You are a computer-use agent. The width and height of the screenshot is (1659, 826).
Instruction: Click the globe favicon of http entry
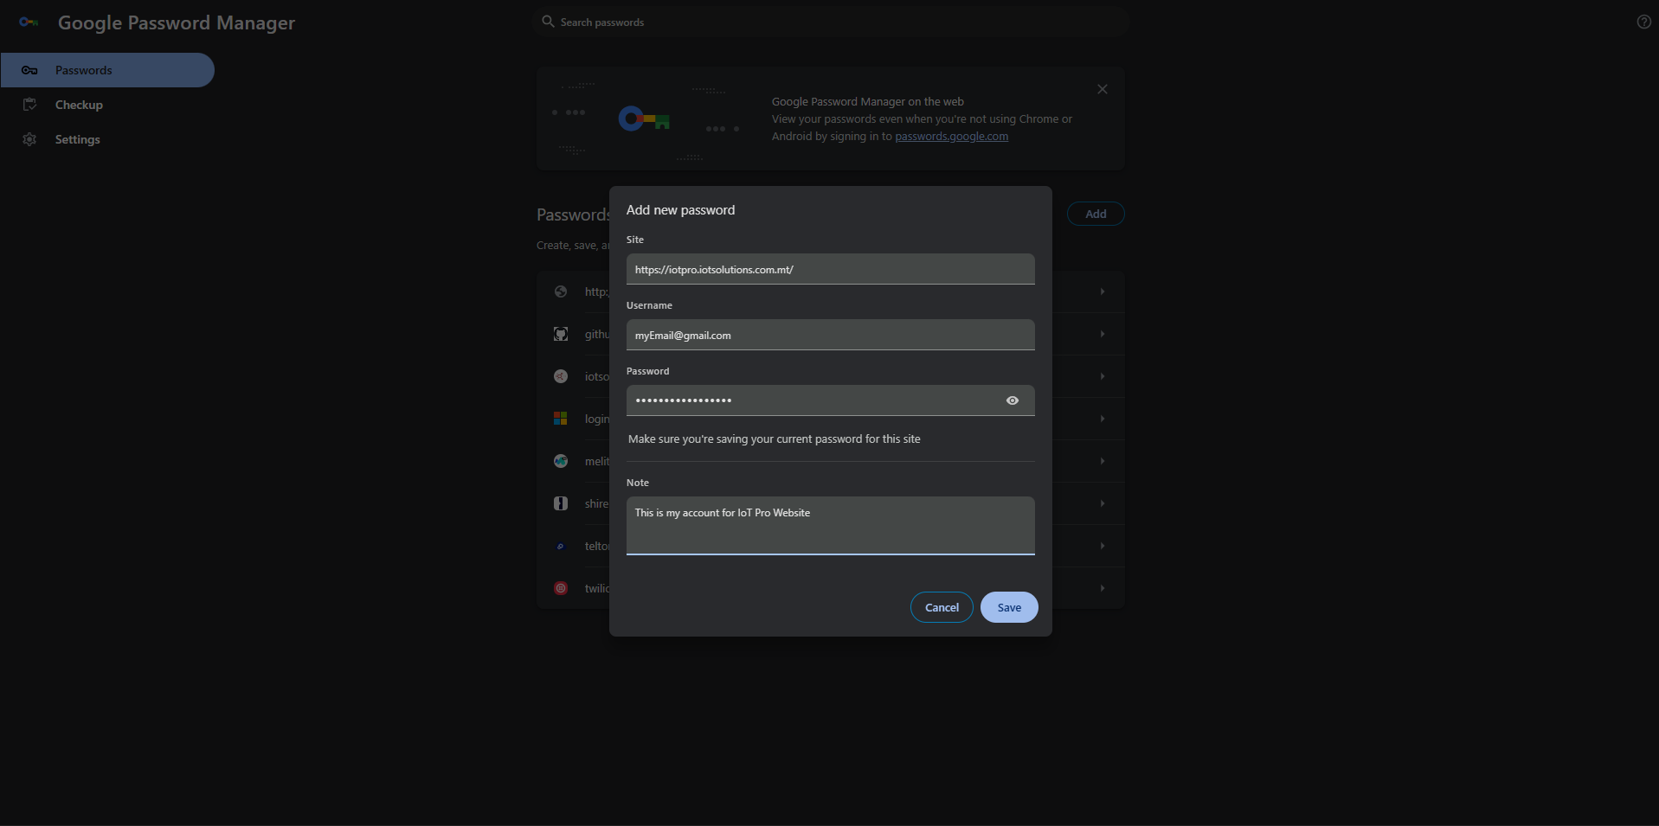[x=561, y=291]
